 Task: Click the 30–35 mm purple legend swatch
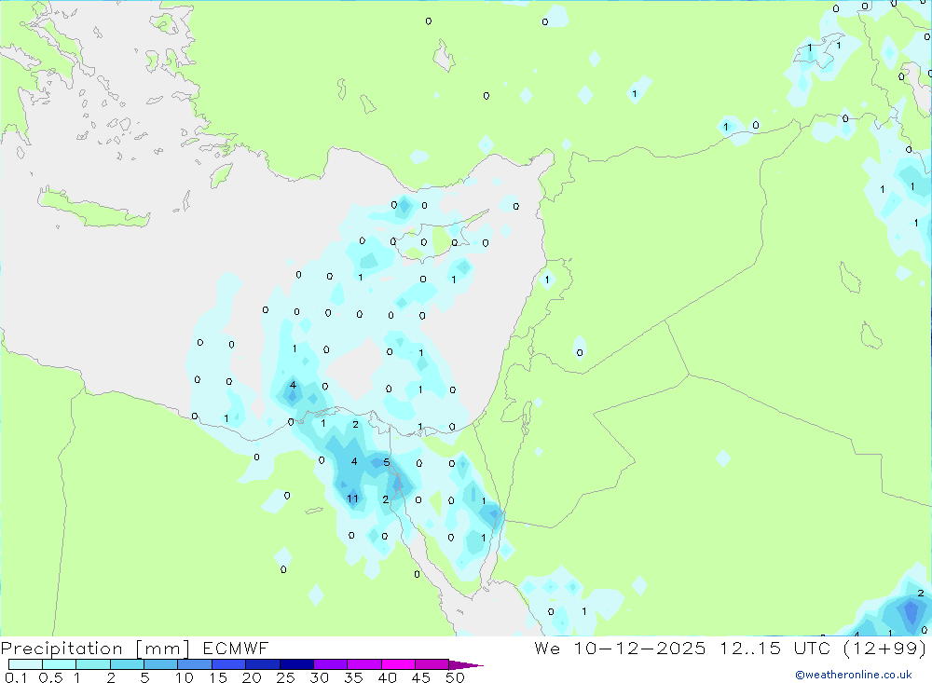click(330, 664)
